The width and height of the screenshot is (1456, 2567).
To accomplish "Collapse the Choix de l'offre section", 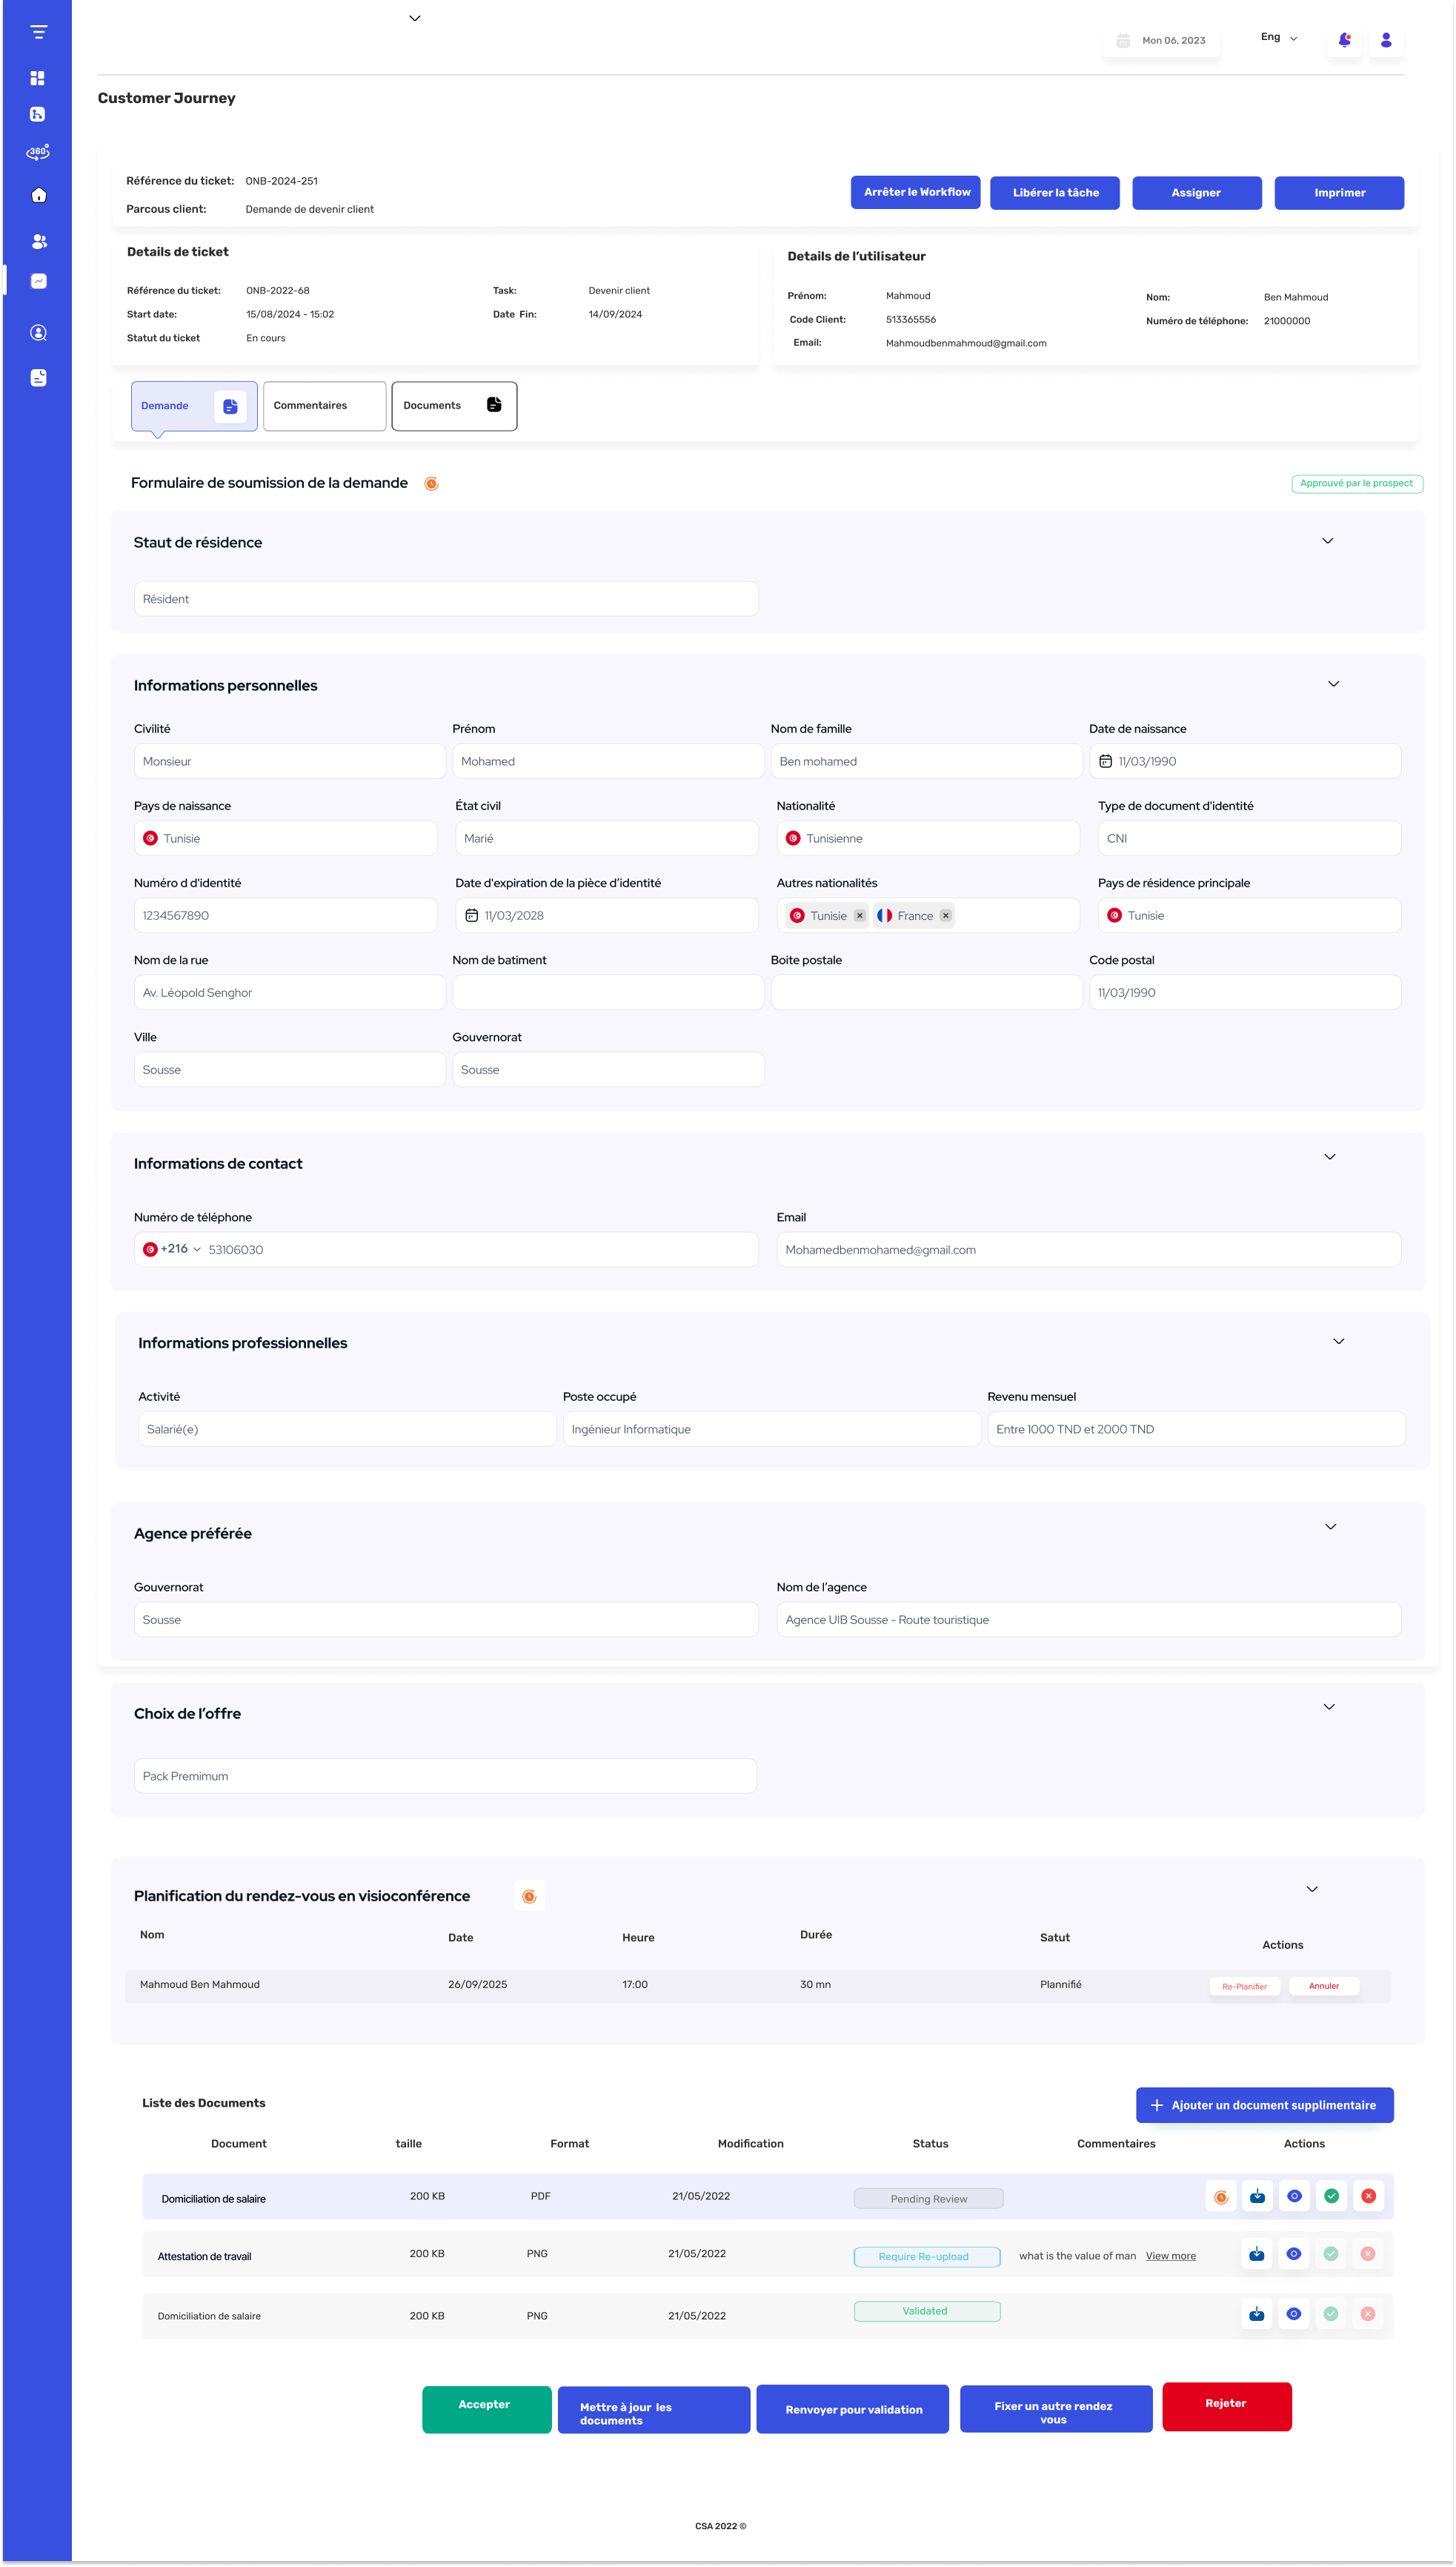I will click(x=1329, y=1706).
